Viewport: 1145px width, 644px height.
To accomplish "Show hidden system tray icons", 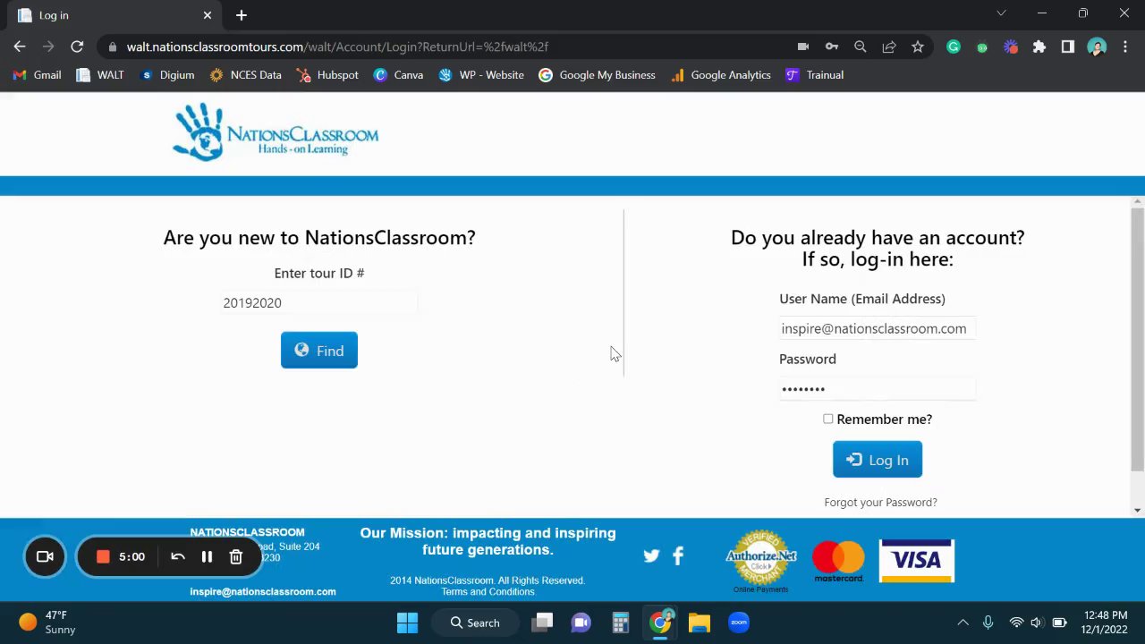I will click(x=963, y=623).
